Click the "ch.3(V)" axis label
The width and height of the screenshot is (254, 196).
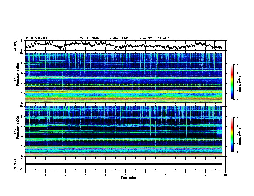point(15,164)
